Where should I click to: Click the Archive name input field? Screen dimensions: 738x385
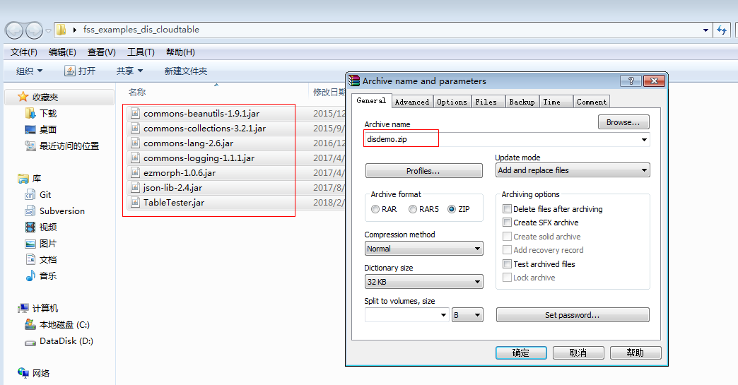point(495,139)
